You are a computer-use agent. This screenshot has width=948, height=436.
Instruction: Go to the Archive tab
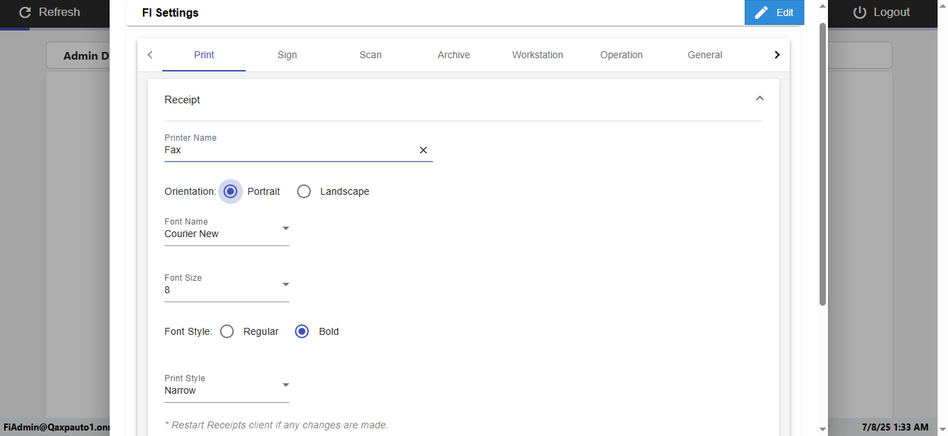tap(454, 55)
